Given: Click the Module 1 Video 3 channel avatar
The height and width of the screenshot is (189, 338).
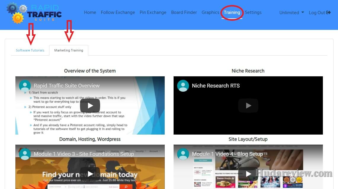Looking at the screenshot, I should coord(25,154).
